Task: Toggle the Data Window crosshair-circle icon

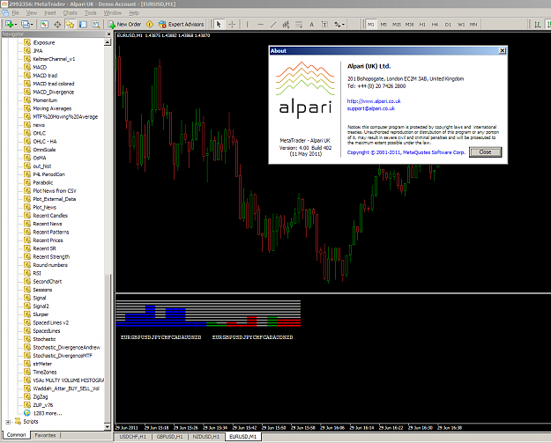Action: [57, 25]
